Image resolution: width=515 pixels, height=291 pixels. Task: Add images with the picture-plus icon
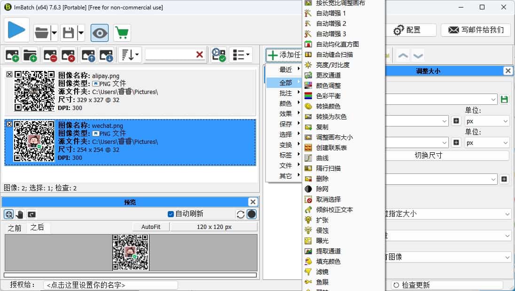[x=12, y=55]
